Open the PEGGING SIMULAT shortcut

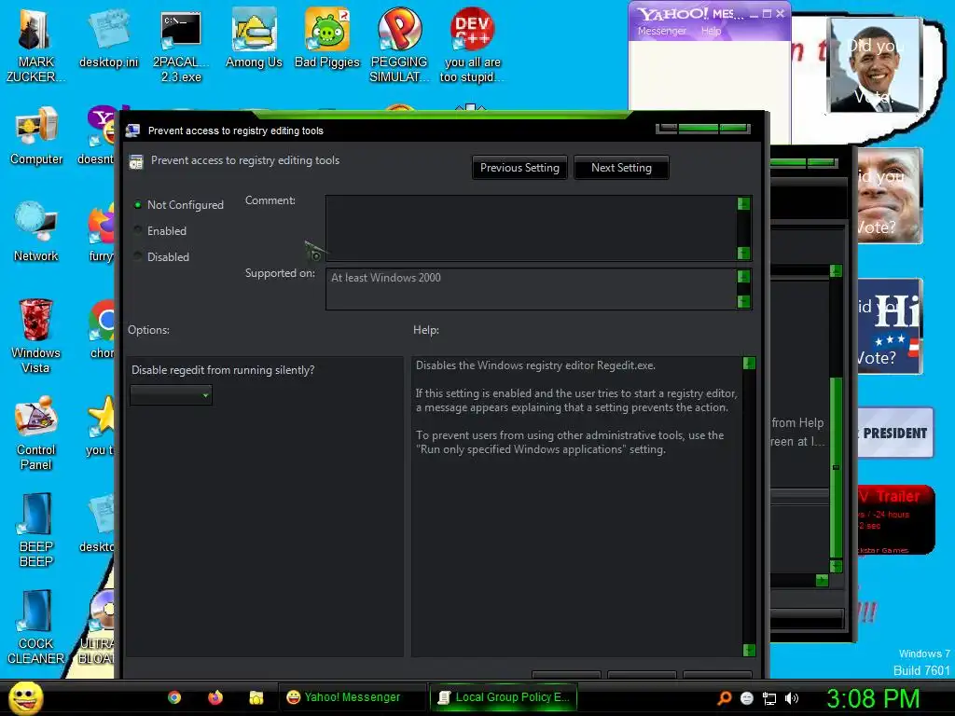399,46
